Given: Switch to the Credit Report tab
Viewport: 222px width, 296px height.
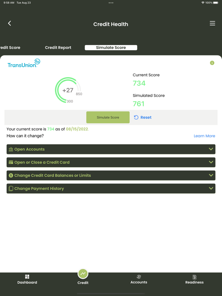Looking at the screenshot, I should pos(58,48).
